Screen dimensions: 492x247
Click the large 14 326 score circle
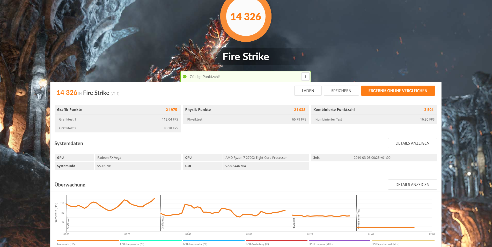246,17
